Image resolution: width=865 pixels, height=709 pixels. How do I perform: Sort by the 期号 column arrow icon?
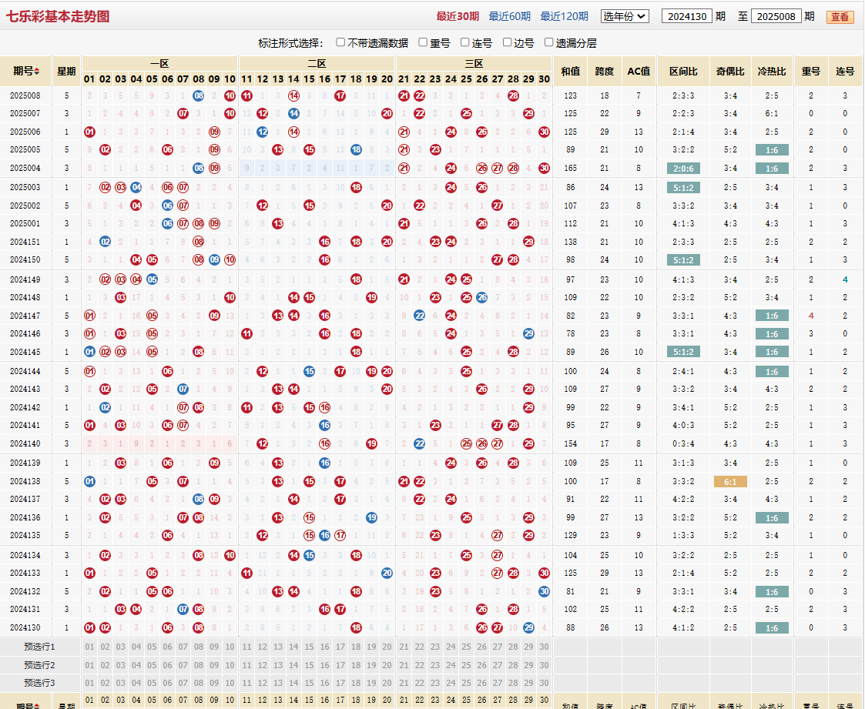tap(36, 71)
